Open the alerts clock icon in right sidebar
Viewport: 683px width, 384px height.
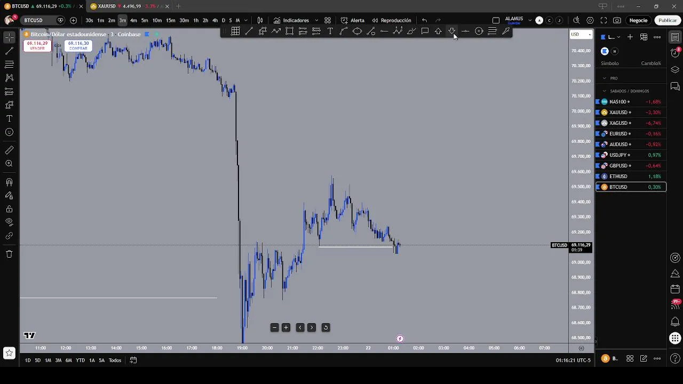point(675,52)
